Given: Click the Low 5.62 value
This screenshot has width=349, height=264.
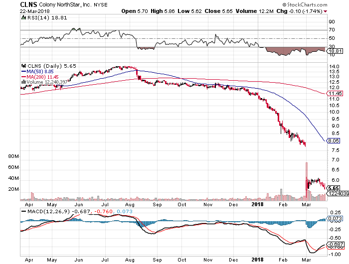Looking at the screenshot, I should [189, 11].
